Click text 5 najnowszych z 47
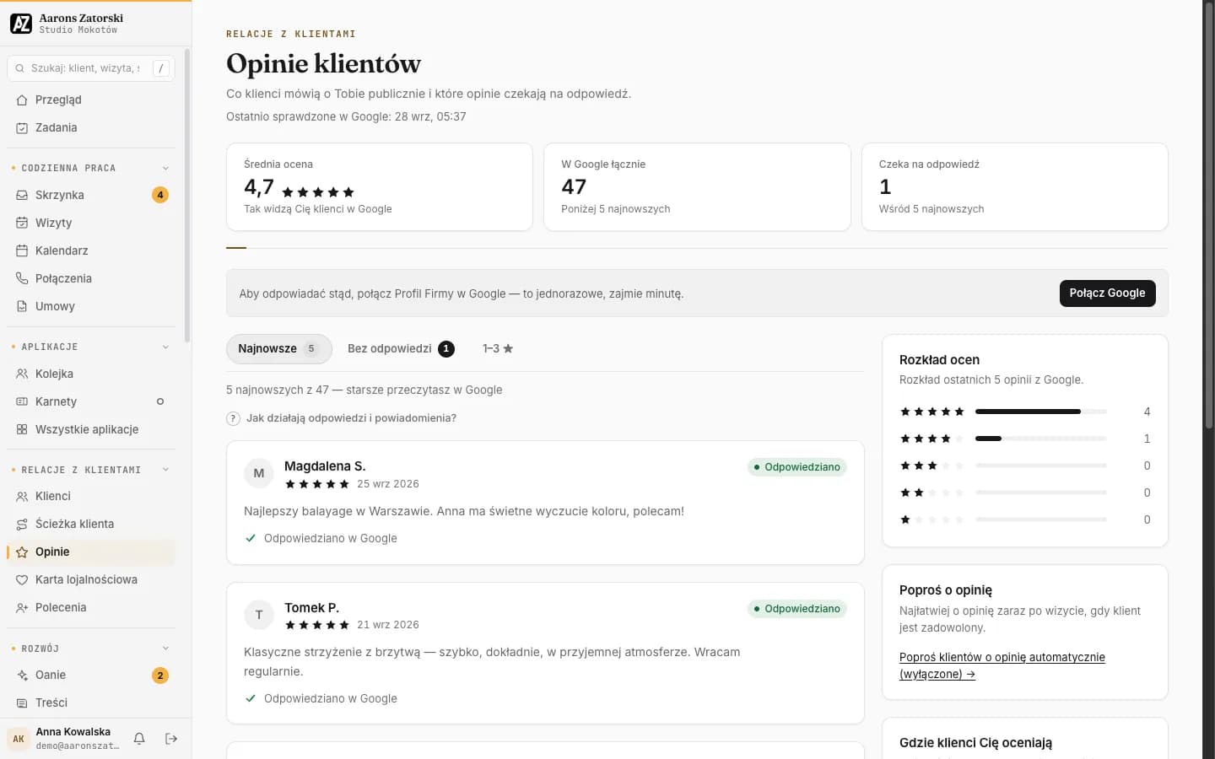This screenshot has height=759, width=1215. 278,390
